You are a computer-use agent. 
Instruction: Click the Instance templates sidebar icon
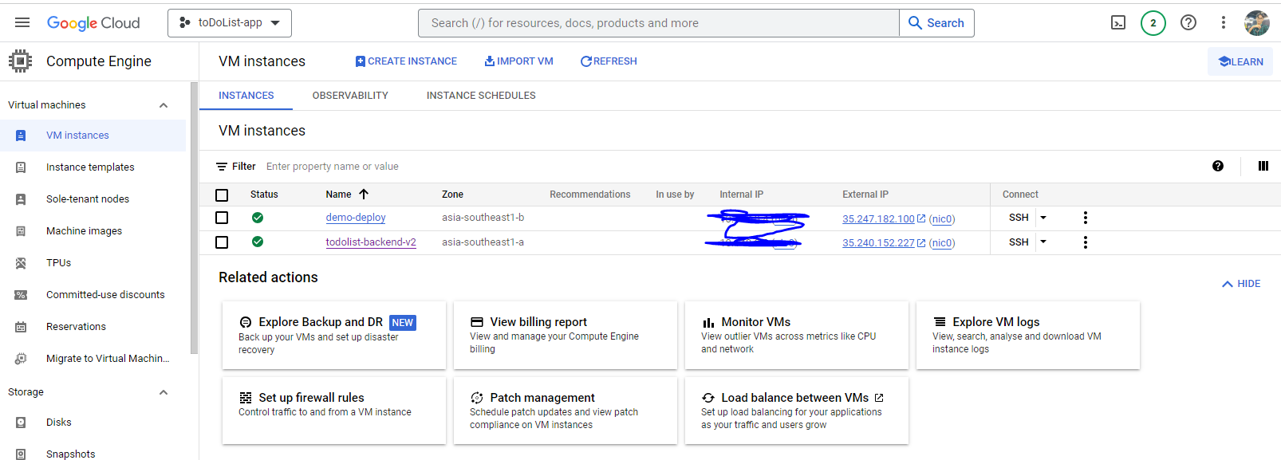coord(21,167)
